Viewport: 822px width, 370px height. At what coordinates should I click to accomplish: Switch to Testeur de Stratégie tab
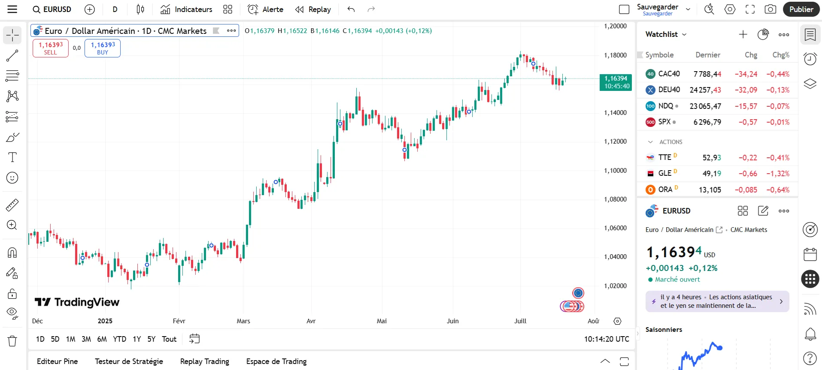(x=129, y=361)
